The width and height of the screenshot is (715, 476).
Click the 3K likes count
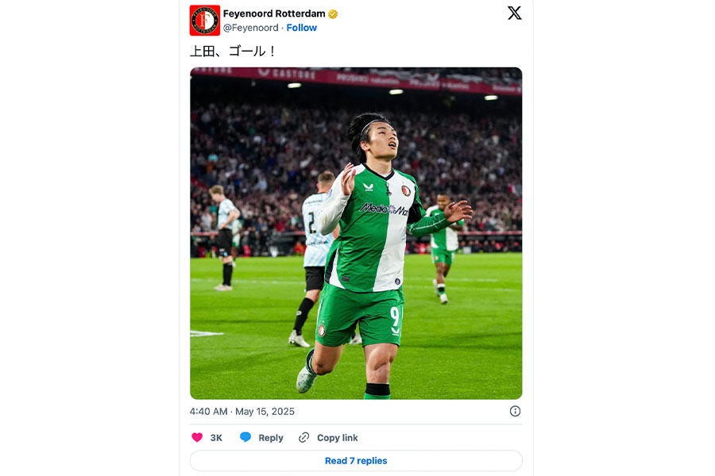point(216,438)
